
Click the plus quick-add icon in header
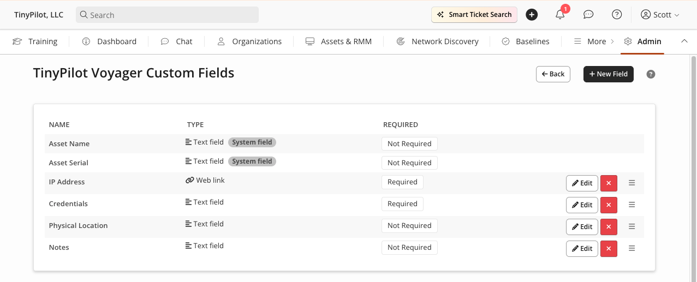[532, 15]
